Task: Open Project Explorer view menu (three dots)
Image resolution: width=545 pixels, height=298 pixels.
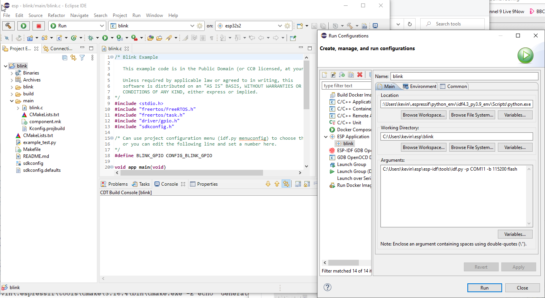Action: point(92,58)
